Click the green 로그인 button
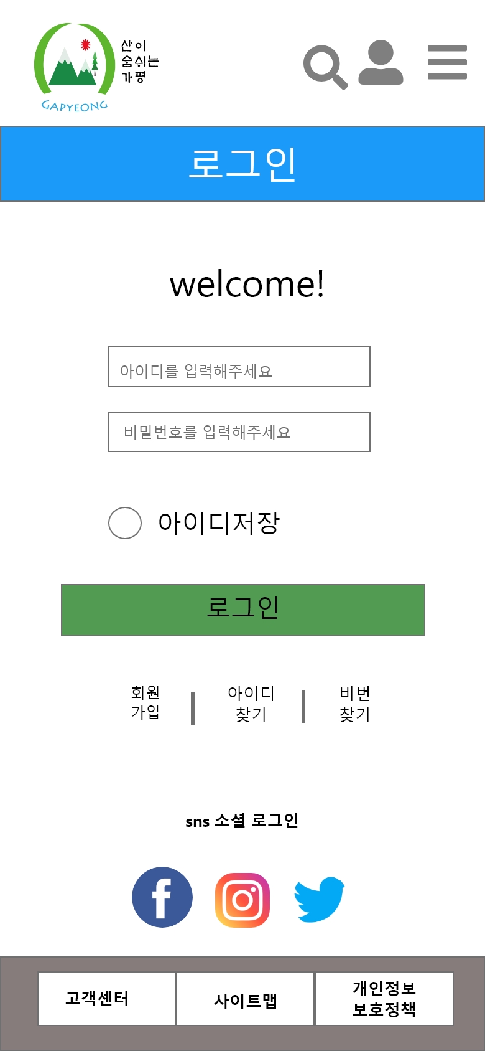The width and height of the screenshot is (485, 1051). pos(242,610)
